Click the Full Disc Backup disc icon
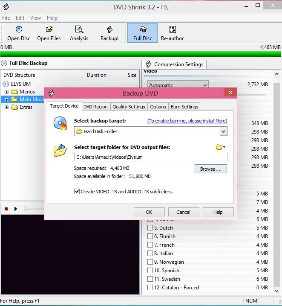Viewport: 282px width, 306px height. (x=4, y=63)
